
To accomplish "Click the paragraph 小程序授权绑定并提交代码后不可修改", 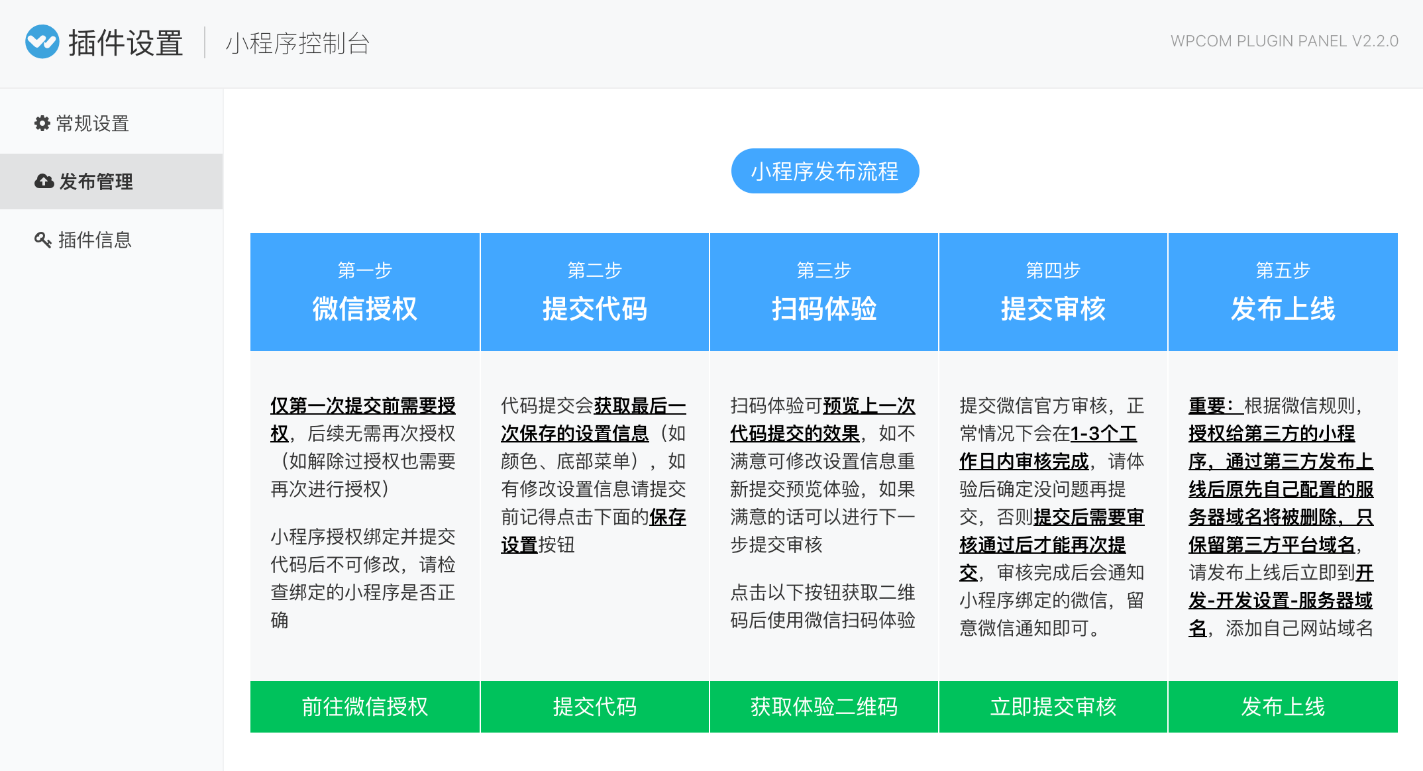I will pos(363,578).
